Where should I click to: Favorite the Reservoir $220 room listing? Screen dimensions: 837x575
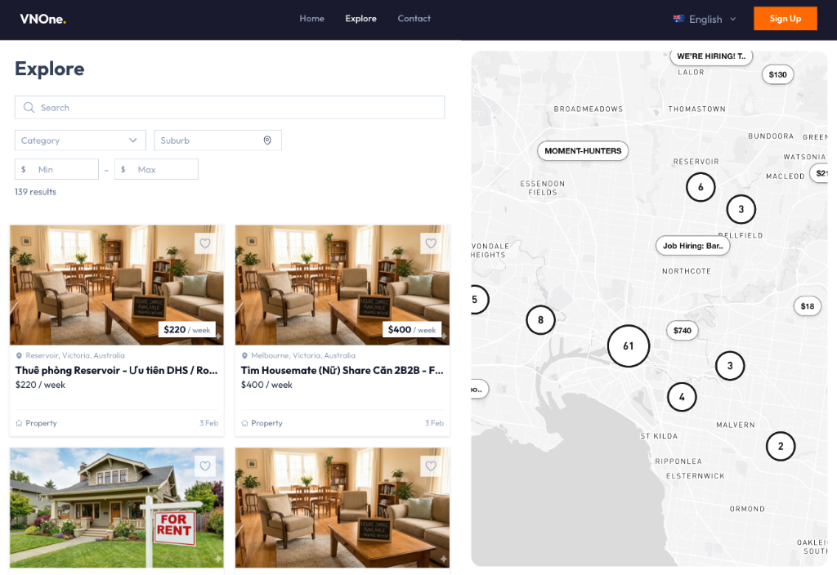[205, 243]
